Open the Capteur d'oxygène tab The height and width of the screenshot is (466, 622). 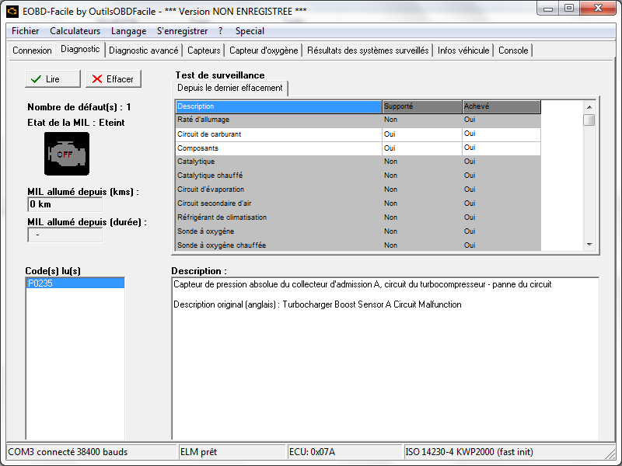pos(264,50)
